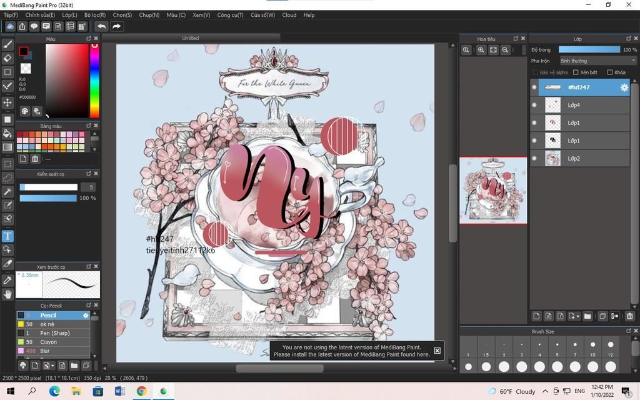Add a new layer folder

pyautogui.click(x=587, y=316)
